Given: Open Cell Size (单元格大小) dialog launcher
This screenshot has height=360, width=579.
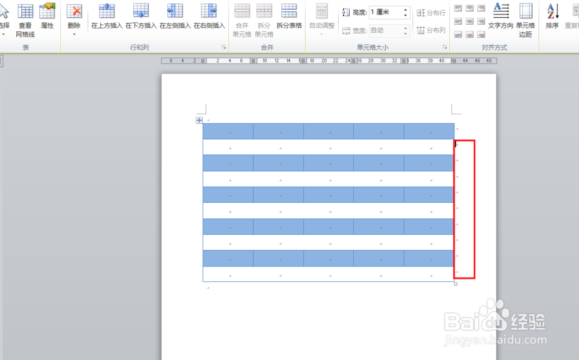Looking at the screenshot, I should 445,47.
